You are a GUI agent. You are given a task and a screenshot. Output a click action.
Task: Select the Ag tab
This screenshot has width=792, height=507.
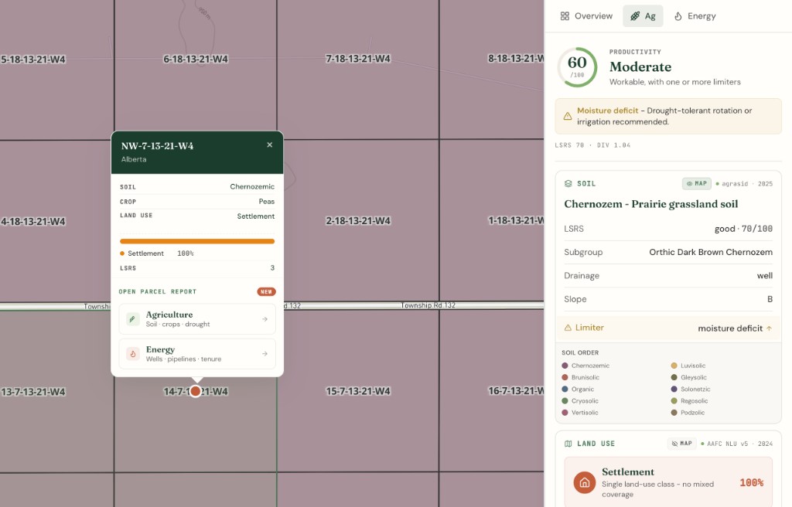pos(643,16)
